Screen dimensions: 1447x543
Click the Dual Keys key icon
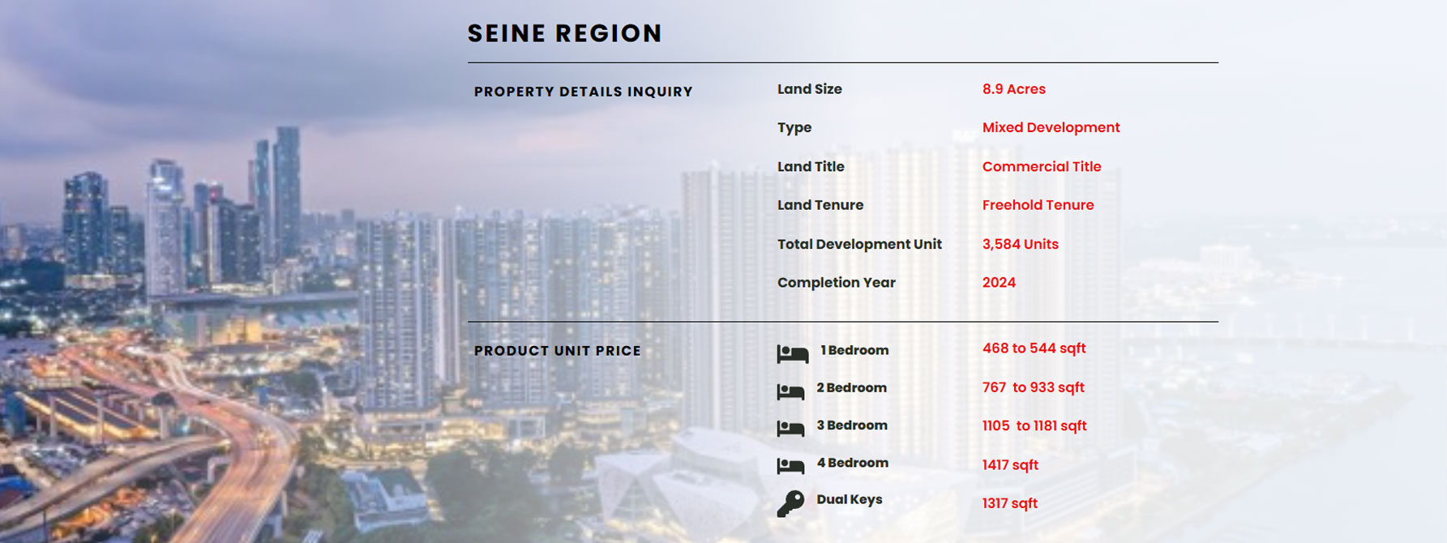[x=790, y=503]
